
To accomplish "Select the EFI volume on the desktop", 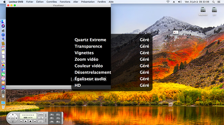I will pos(214,11).
